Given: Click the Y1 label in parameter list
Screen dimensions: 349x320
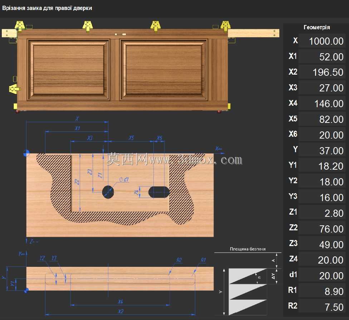Looking at the screenshot, I should click(293, 165).
